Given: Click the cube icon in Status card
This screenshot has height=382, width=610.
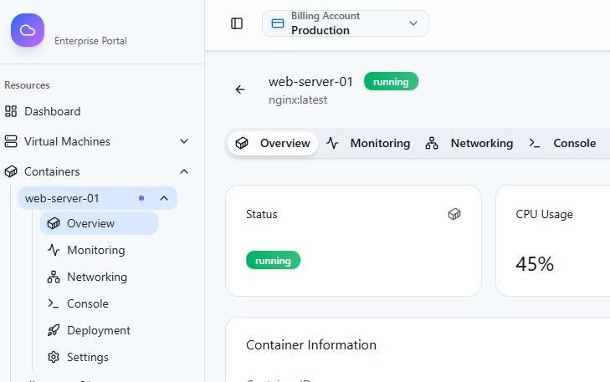Looking at the screenshot, I should click(x=454, y=214).
